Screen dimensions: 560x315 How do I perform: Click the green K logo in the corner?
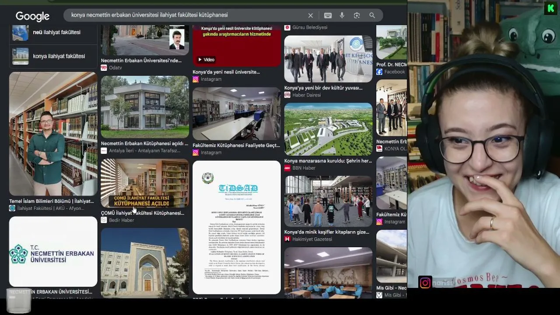[550, 8]
